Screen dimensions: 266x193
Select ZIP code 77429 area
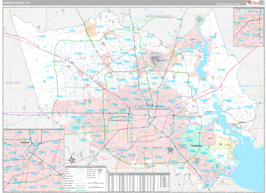[78, 54]
